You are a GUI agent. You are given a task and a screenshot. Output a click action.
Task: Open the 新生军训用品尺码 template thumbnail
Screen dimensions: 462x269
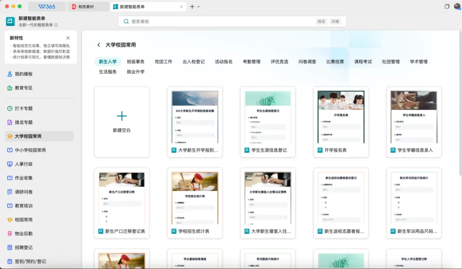tap(414, 198)
